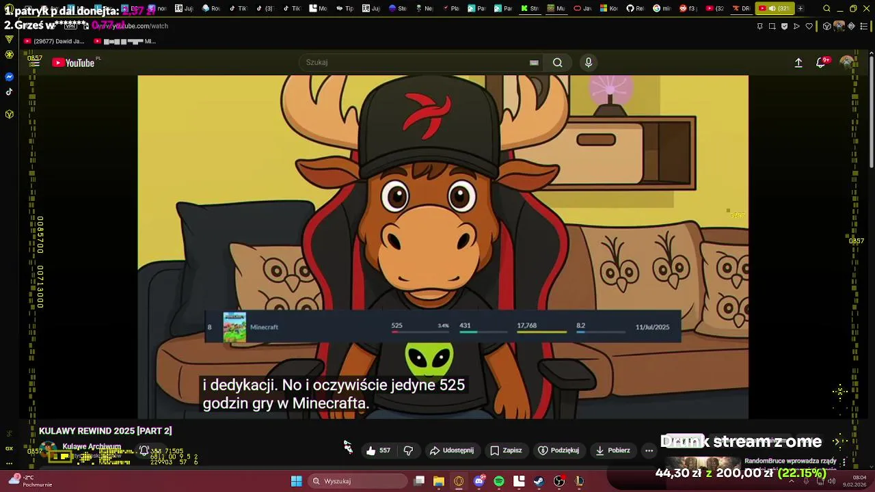Open Steam from the taskbar
Viewport: 875px width, 492px height.
coord(539,481)
